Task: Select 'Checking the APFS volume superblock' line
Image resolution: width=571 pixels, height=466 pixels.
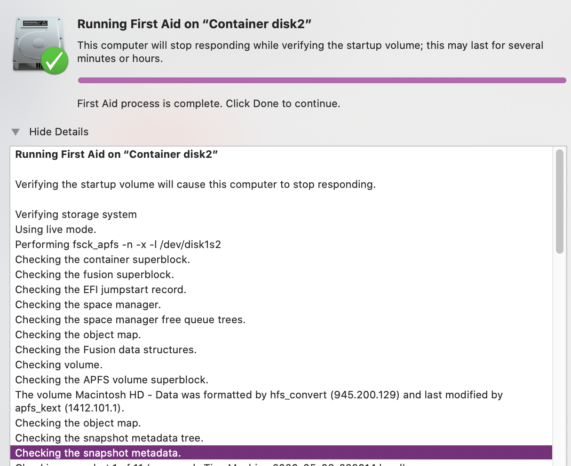Action: 111,380
